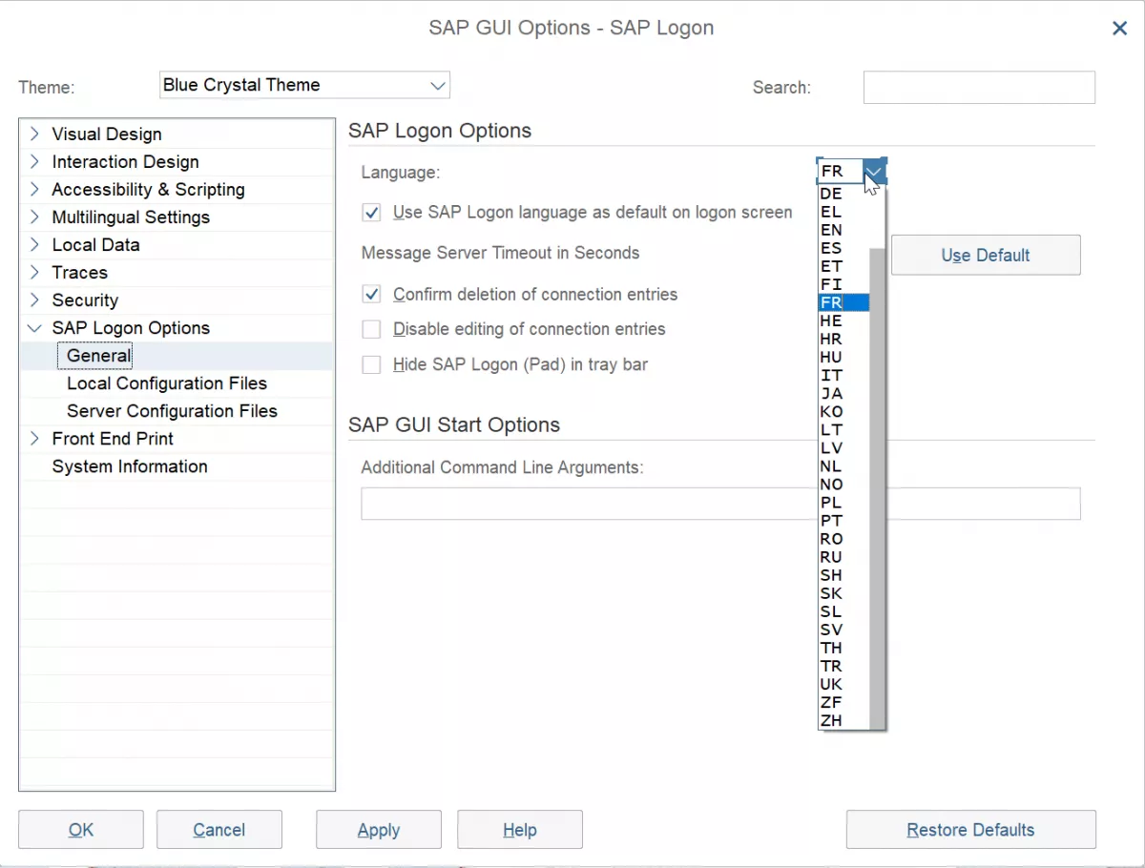Choose TR in the language list
Image resolution: width=1145 pixels, height=868 pixels.
point(843,666)
